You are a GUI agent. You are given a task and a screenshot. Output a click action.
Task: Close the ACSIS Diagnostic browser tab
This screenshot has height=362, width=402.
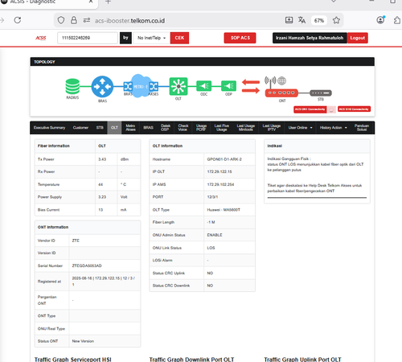pyautogui.click(x=91, y=2)
